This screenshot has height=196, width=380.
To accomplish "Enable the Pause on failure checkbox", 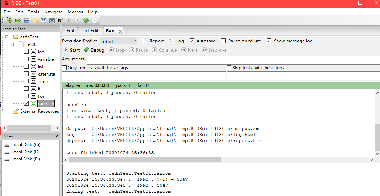I will click(224, 41).
